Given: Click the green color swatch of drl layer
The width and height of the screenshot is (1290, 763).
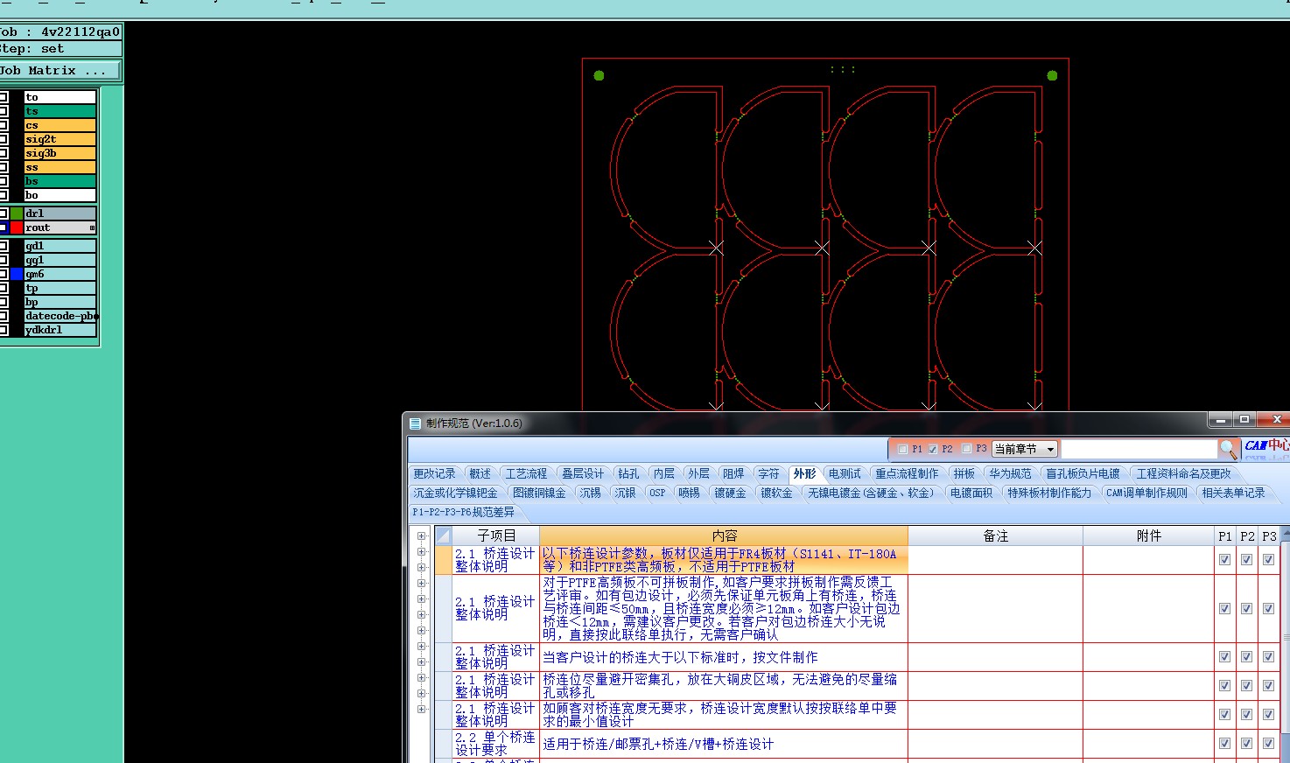Looking at the screenshot, I should 17,213.
